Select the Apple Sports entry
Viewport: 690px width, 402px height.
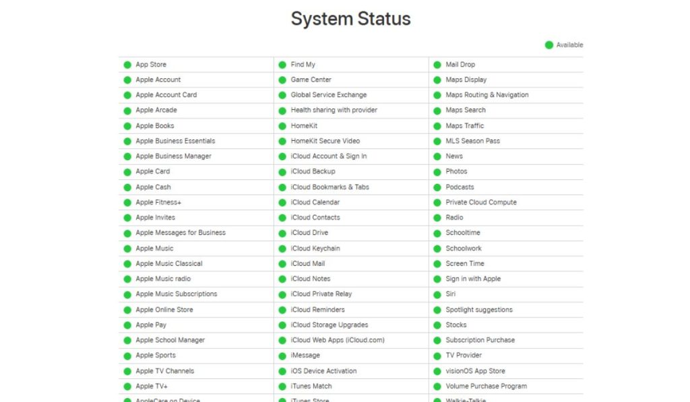(156, 356)
